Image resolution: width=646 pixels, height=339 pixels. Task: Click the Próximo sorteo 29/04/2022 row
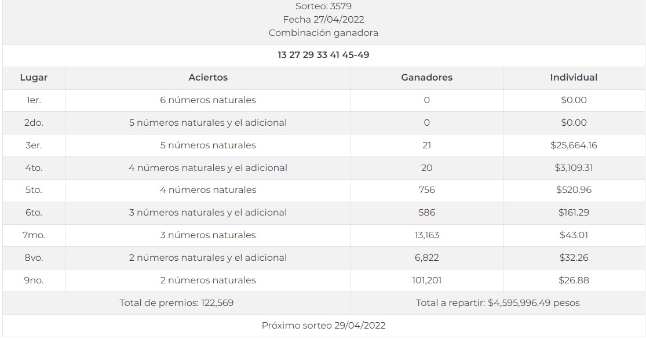point(323,326)
